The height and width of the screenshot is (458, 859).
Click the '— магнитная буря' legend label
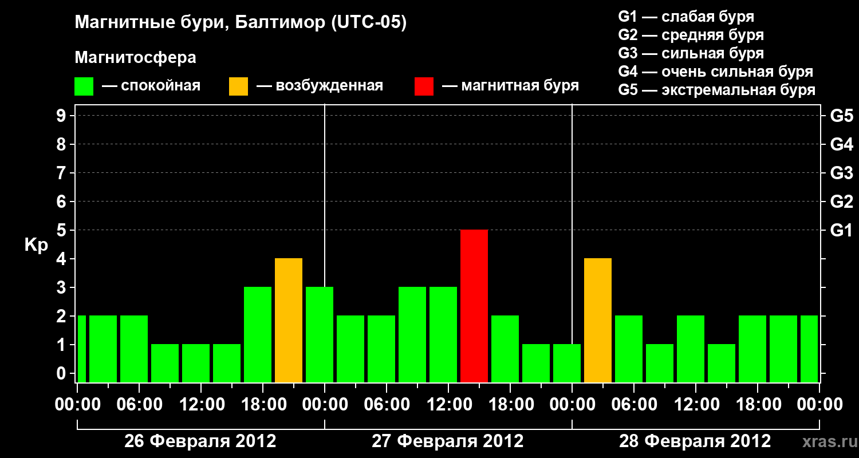(511, 86)
